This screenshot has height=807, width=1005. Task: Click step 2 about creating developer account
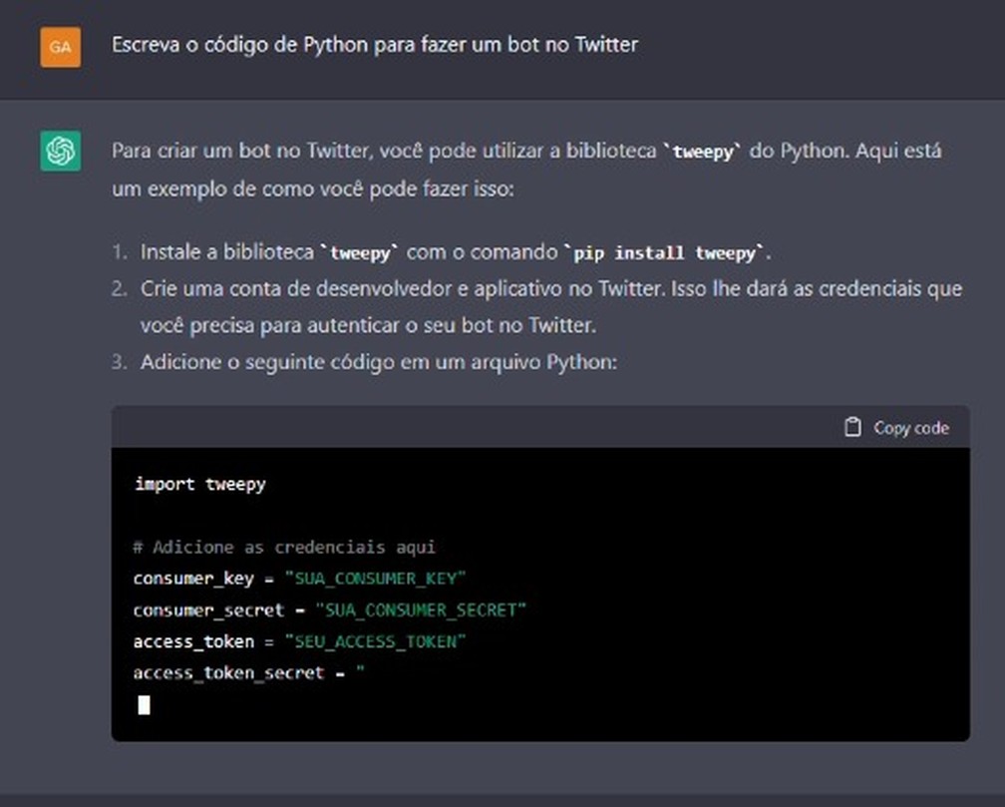click(550, 289)
